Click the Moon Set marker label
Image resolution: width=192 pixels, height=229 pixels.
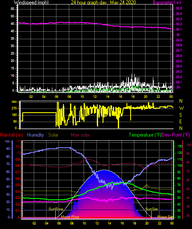coord(165,217)
